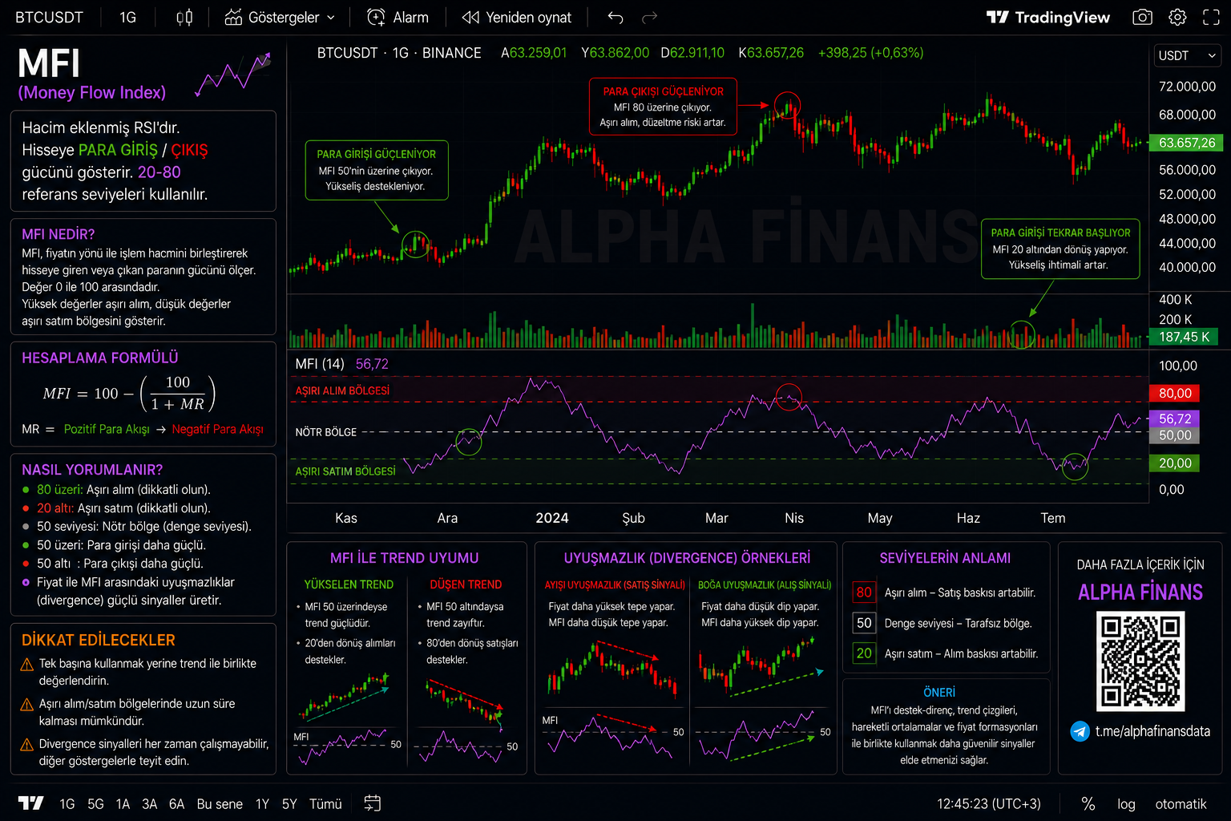Click the MFI (14) indicator title
The width and height of the screenshot is (1231, 821).
[320, 364]
